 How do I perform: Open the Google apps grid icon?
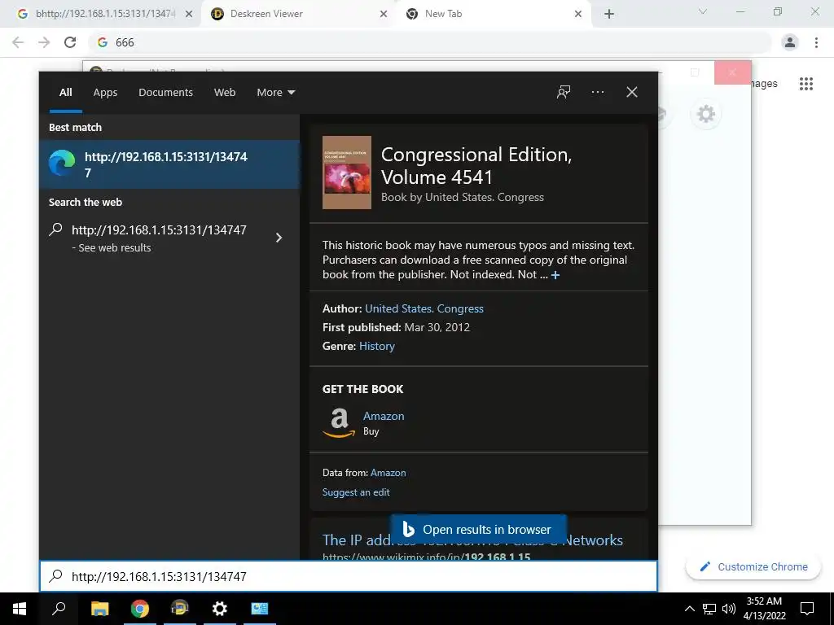pyautogui.click(x=805, y=84)
